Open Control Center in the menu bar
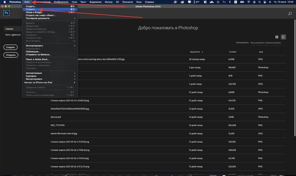 pos(265,2)
